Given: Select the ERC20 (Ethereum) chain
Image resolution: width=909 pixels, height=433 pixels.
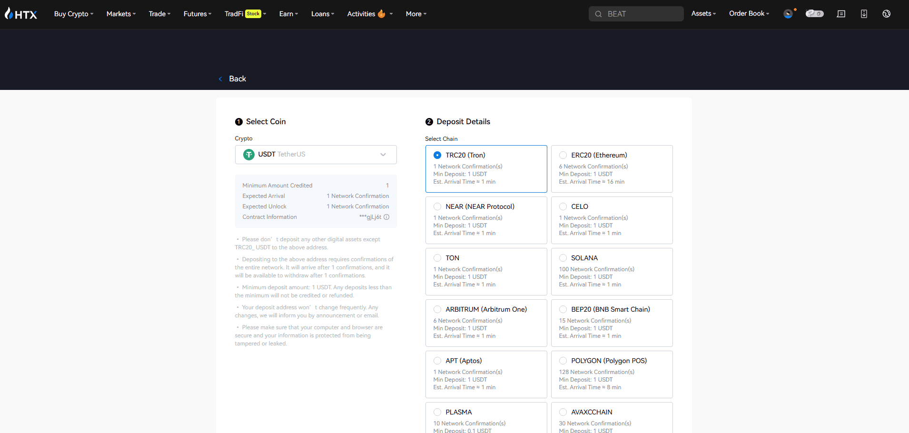Looking at the screenshot, I should point(612,169).
